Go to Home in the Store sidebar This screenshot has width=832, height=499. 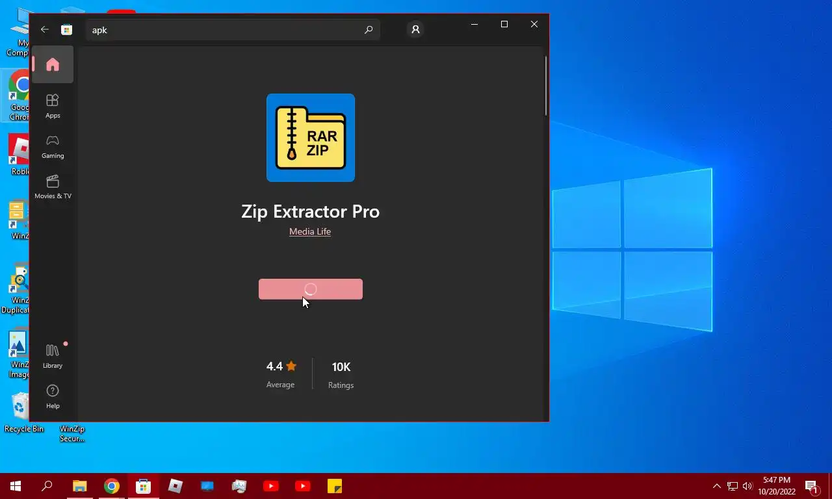(53, 64)
